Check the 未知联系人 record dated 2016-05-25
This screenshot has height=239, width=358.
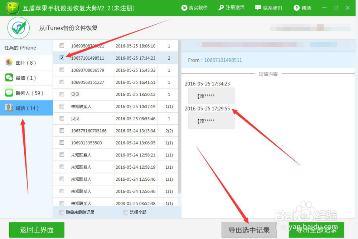click(62, 106)
